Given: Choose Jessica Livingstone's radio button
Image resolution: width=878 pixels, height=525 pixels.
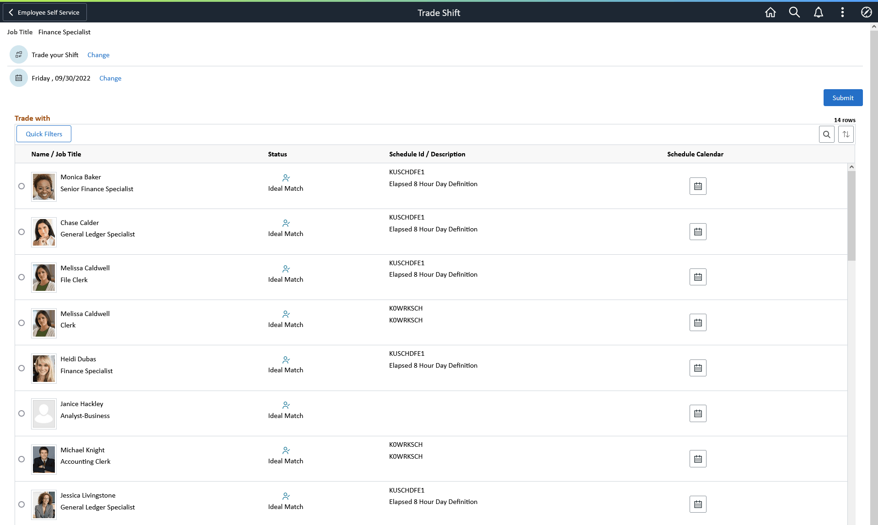Looking at the screenshot, I should [21, 504].
